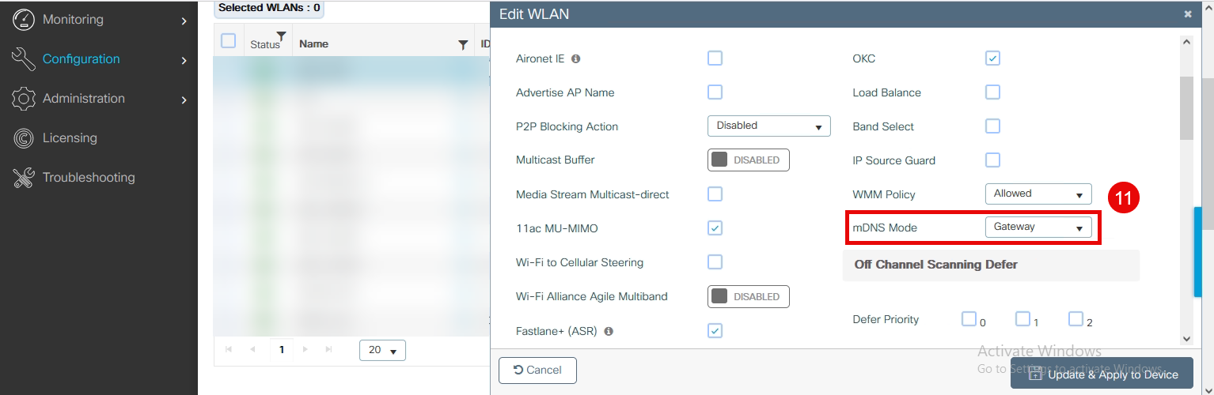Click the Name column filter icon
Image resolution: width=1214 pixels, height=395 pixels.
(x=463, y=45)
